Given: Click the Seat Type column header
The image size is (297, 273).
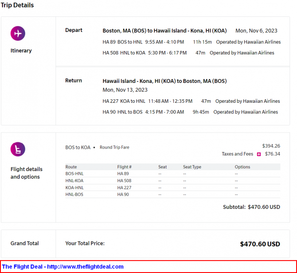Looking at the screenshot, I should [192, 167].
